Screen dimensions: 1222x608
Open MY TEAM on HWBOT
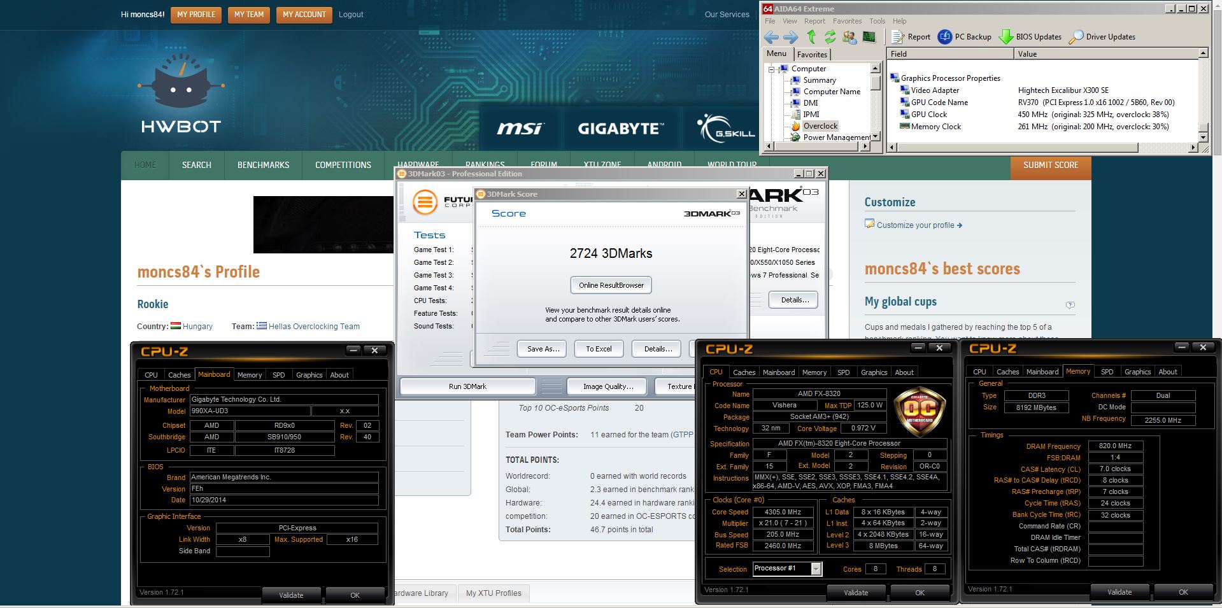pos(249,15)
